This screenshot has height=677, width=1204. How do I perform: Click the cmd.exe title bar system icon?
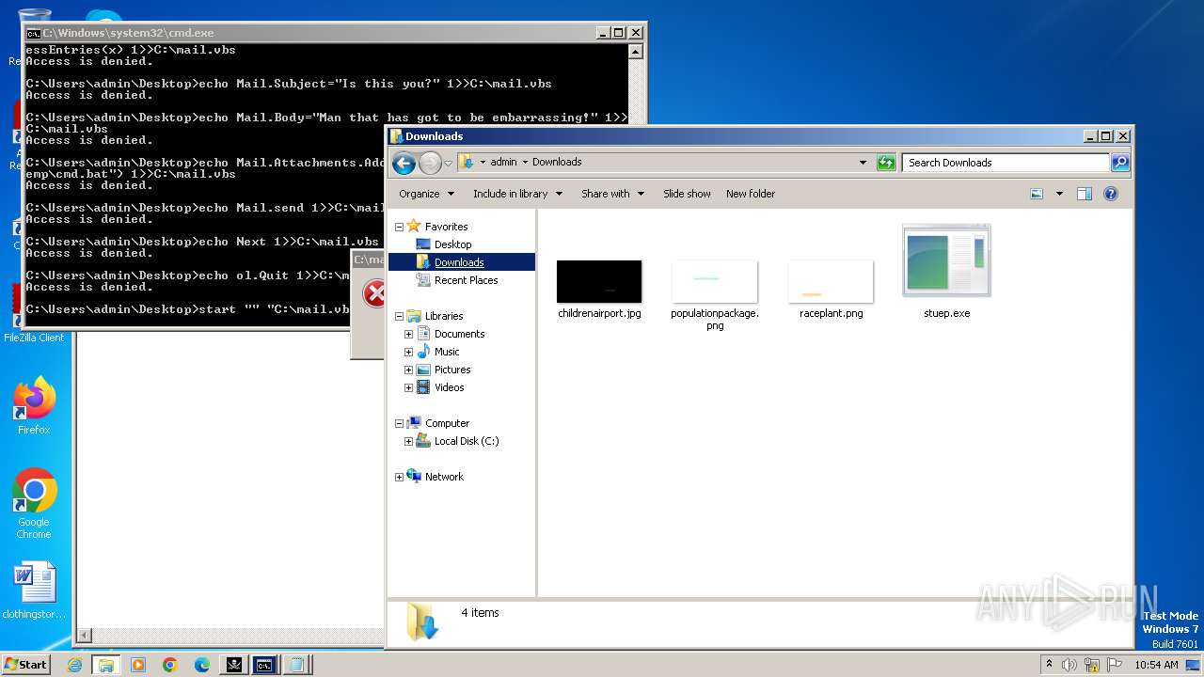click(33, 33)
